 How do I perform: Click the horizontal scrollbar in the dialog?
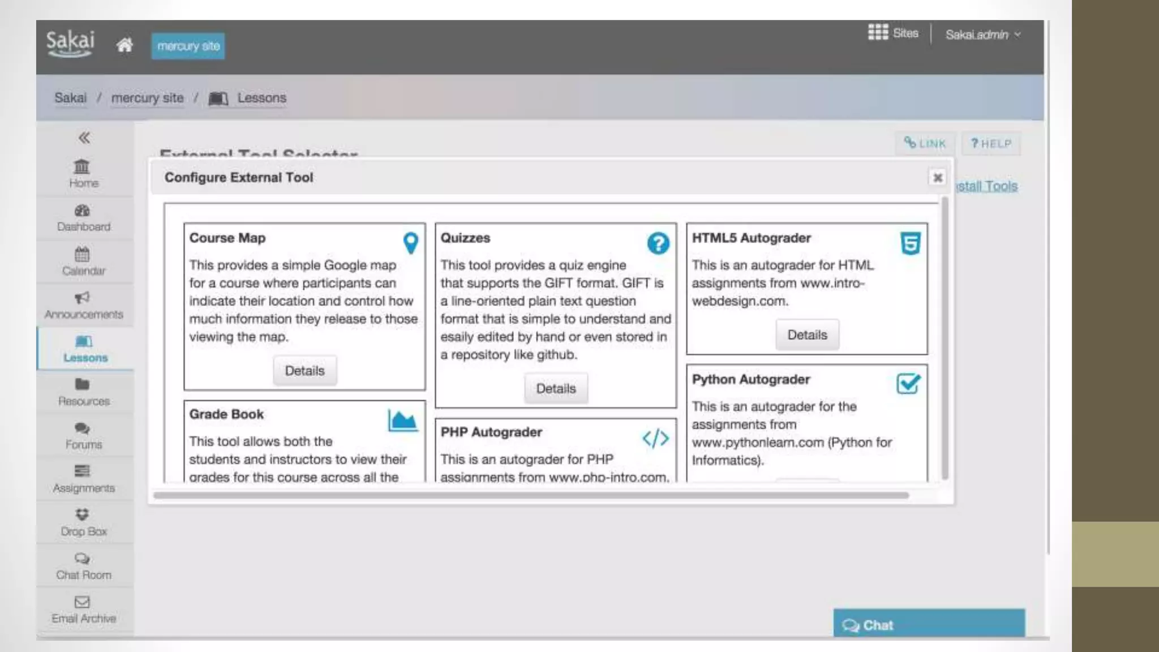[x=531, y=495]
